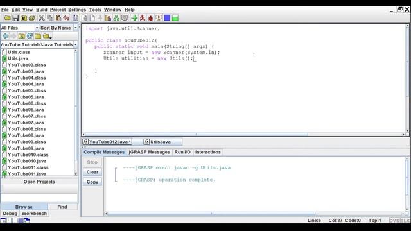Expand the Java Tutorials path dropdown
The height and width of the screenshot is (231, 411).
[76, 44]
